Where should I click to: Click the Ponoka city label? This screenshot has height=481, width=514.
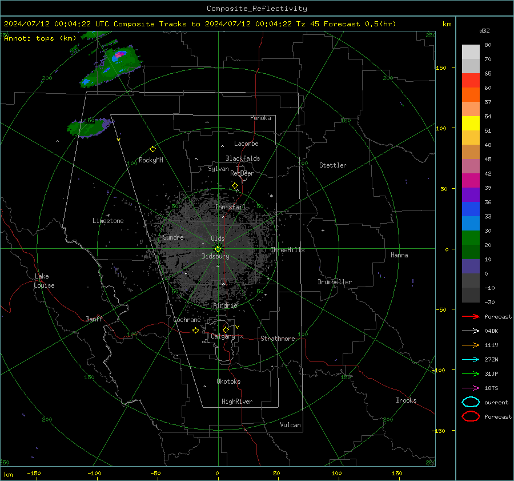260,118
